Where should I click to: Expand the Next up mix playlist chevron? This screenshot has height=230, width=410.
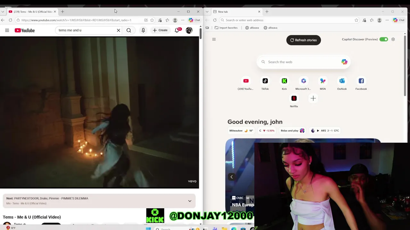pos(190,201)
